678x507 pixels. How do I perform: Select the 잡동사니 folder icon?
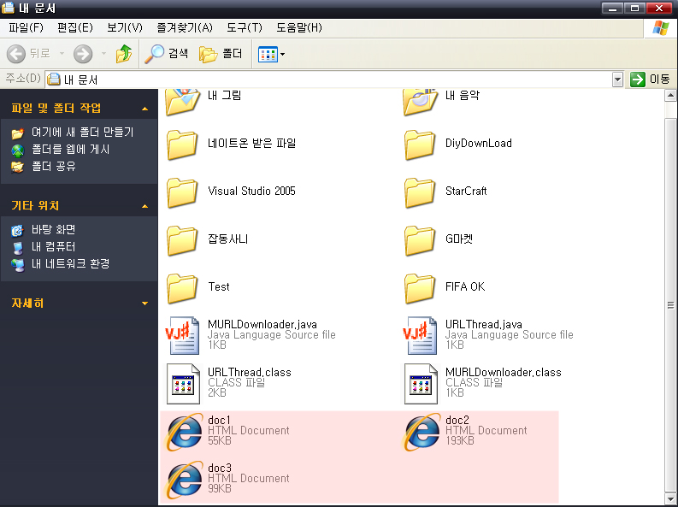click(182, 241)
